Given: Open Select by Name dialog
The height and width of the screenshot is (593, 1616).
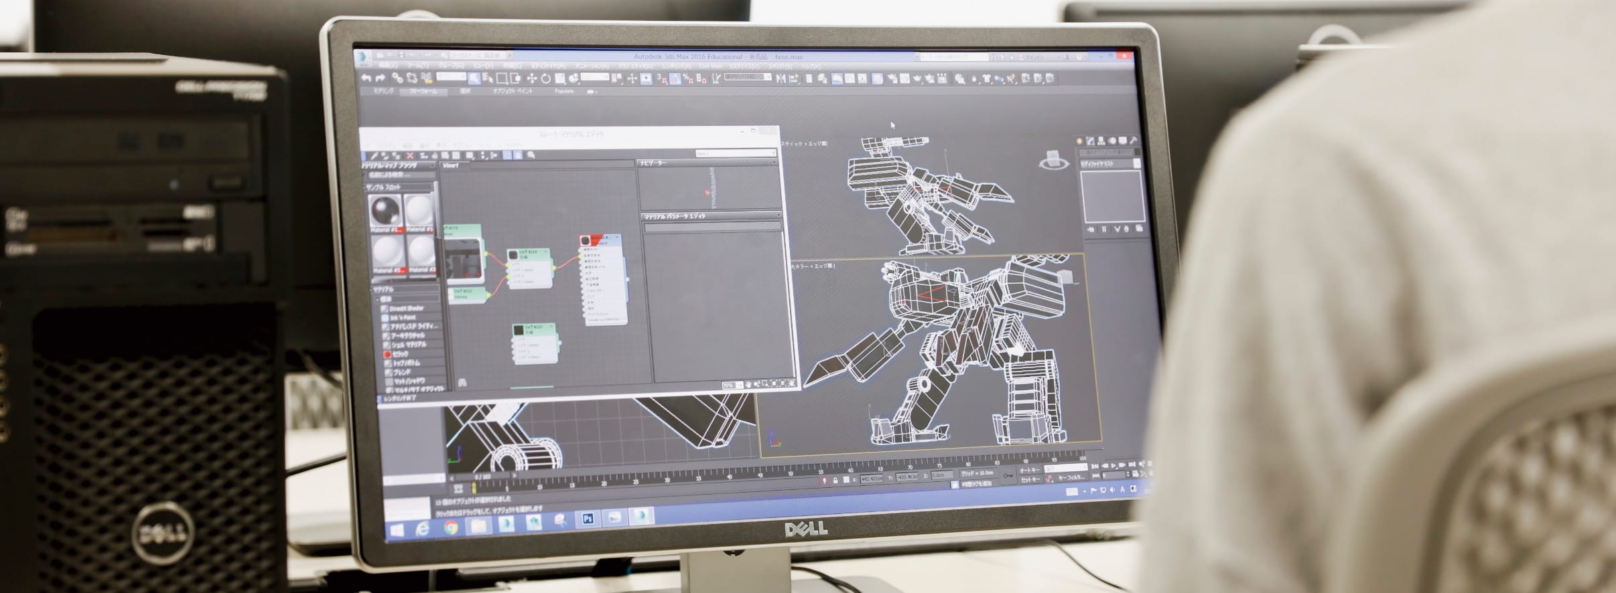Looking at the screenshot, I should [x=488, y=78].
